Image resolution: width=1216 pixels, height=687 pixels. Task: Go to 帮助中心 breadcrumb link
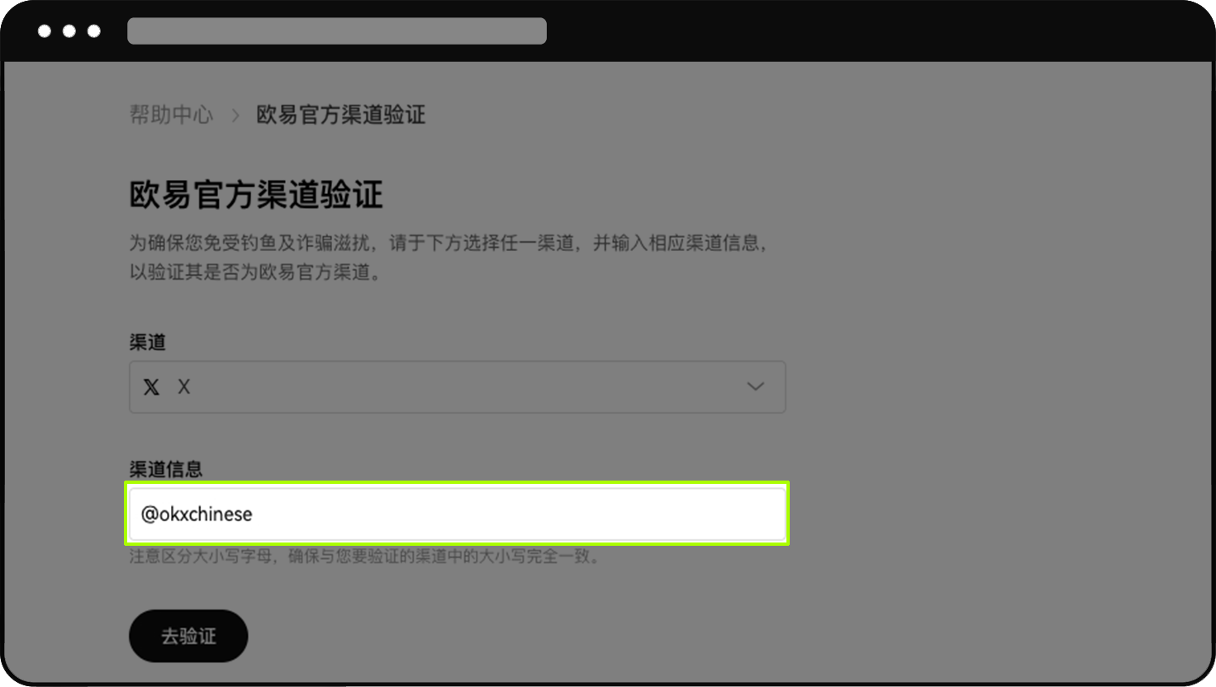tap(171, 115)
